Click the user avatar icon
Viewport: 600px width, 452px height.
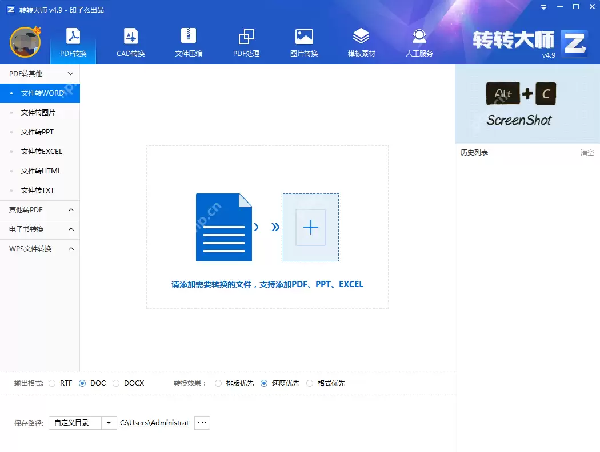(x=25, y=42)
